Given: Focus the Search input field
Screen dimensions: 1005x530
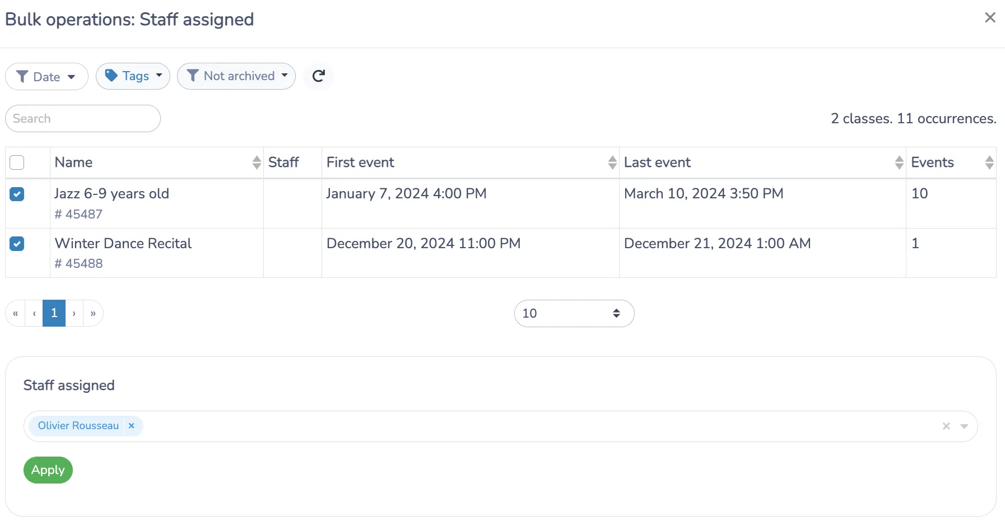Looking at the screenshot, I should pyautogui.click(x=83, y=119).
